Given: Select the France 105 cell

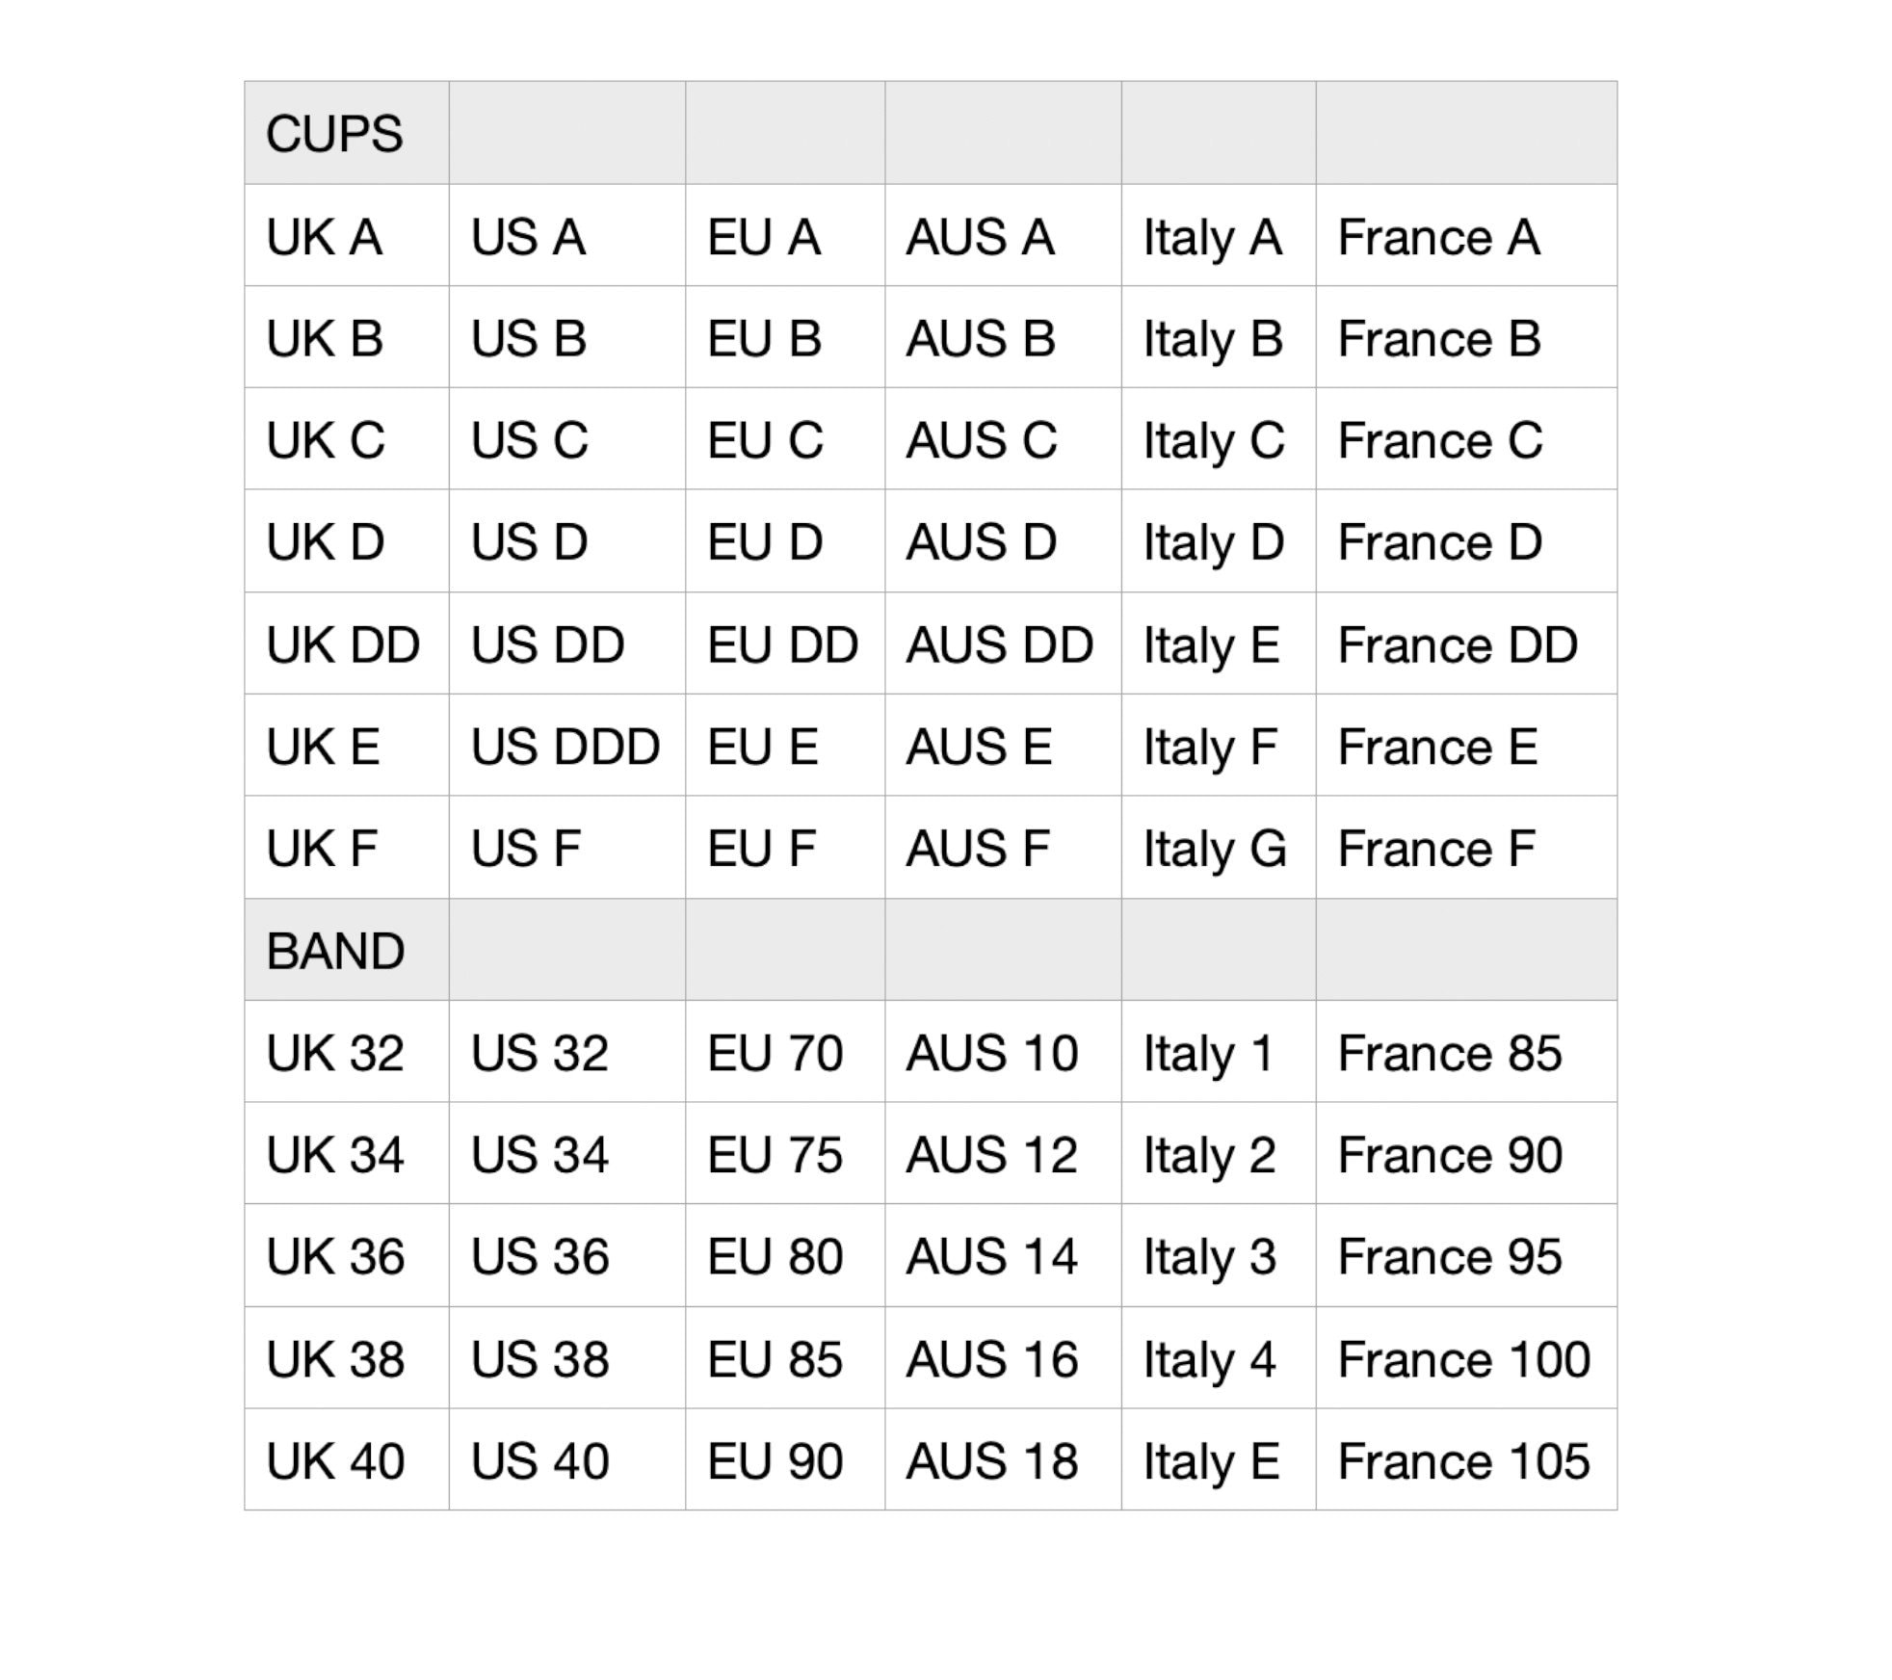Looking at the screenshot, I should pyautogui.click(x=1467, y=1460).
